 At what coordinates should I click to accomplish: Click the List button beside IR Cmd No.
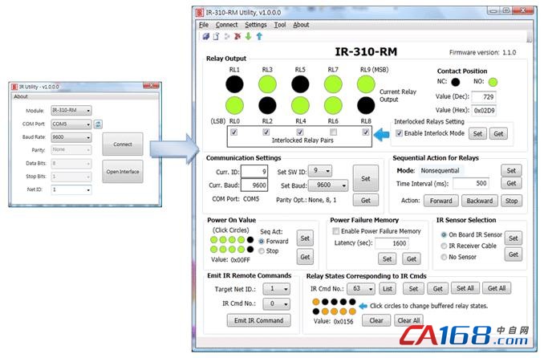[388, 288]
